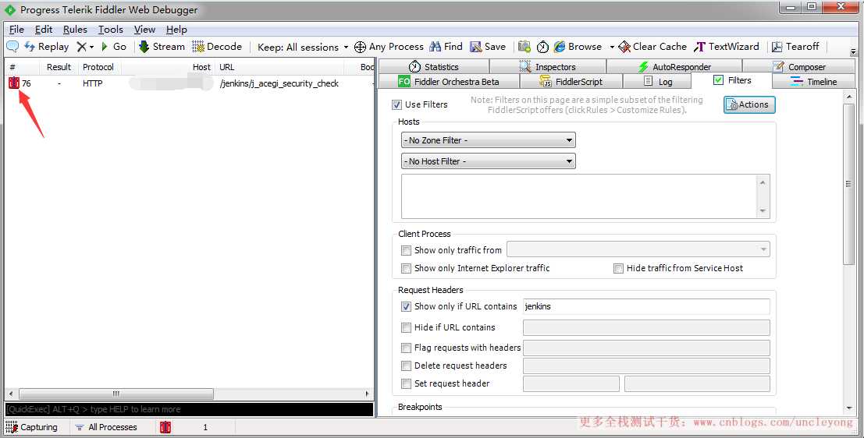Enable Hide if URL contains checkbox

click(x=406, y=327)
